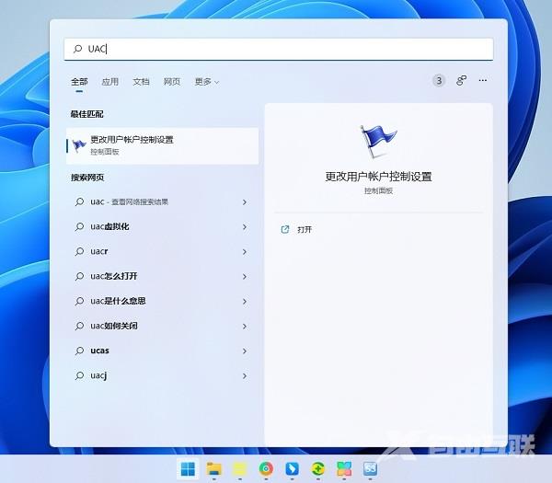Open the blue bird app on taskbar

coord(292,469)
